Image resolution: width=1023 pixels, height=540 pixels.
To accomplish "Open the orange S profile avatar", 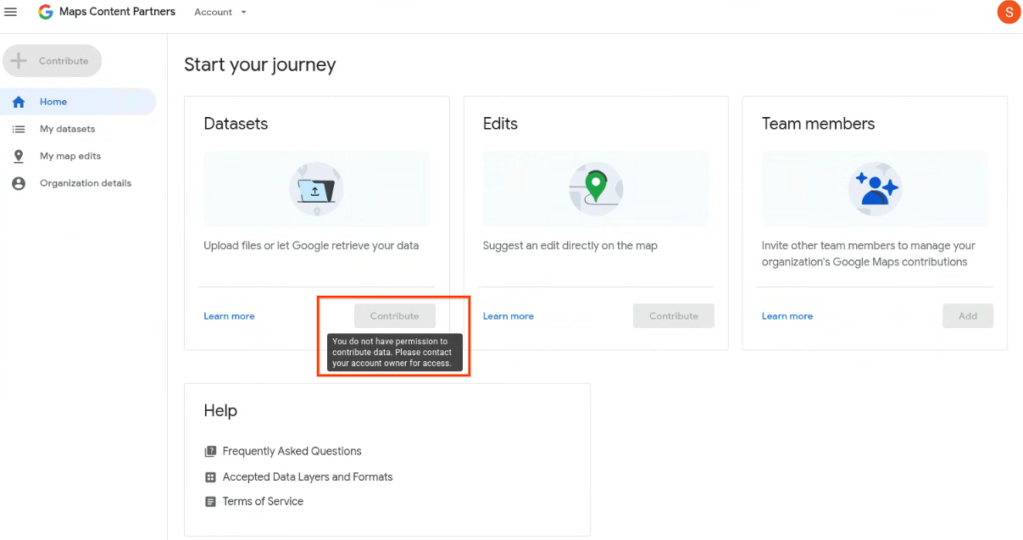I will (x=1009, y=12).
